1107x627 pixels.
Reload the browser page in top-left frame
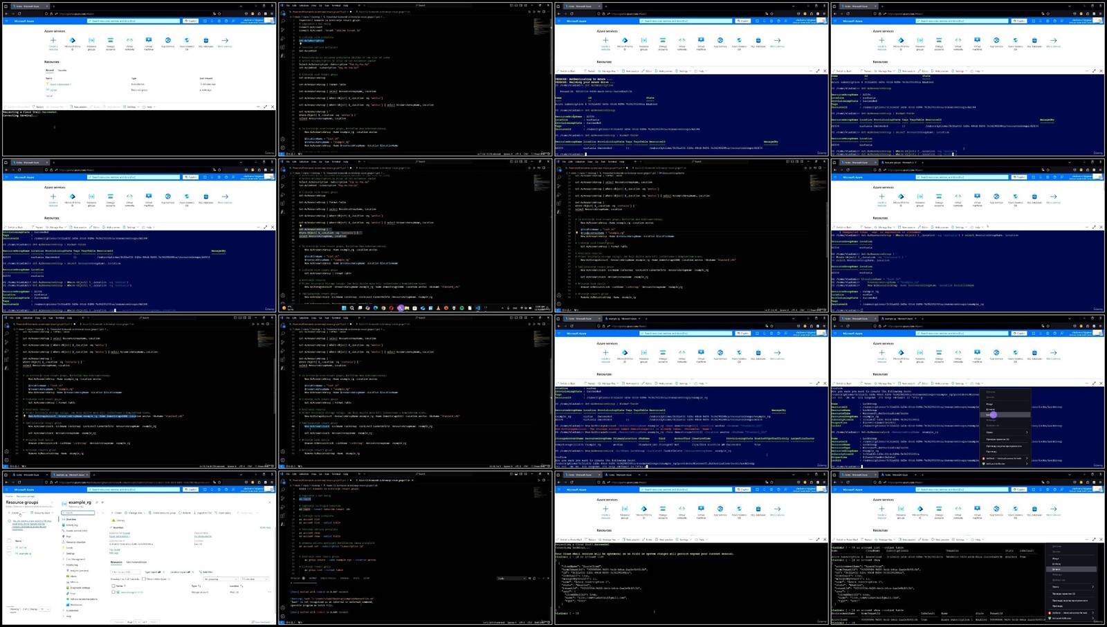point(19,14)
